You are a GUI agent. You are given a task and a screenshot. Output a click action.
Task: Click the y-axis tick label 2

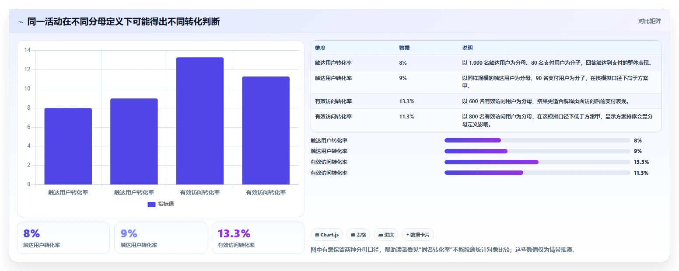pos(29,165)
